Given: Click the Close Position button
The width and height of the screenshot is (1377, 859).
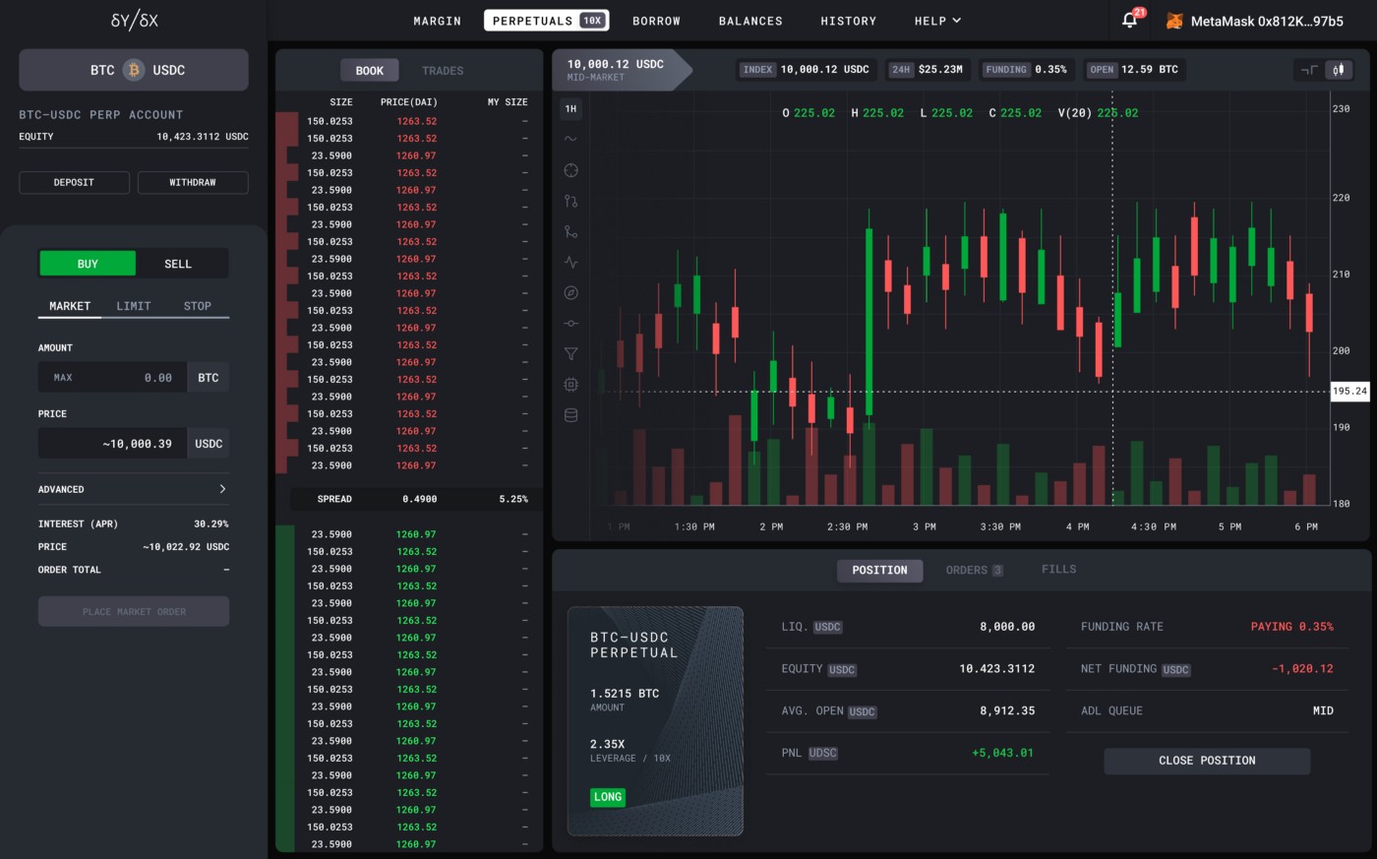Looking at the screenshot, I should click(1207, 761).
